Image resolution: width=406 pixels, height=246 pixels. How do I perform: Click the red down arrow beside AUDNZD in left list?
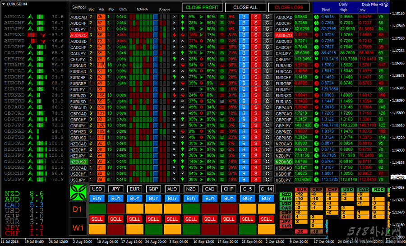pyautogui.click(x=43, y=35)
